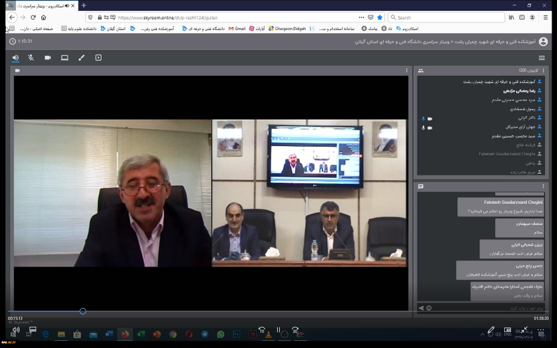Click the screen share laptop icon

click(x=65, y=58)
